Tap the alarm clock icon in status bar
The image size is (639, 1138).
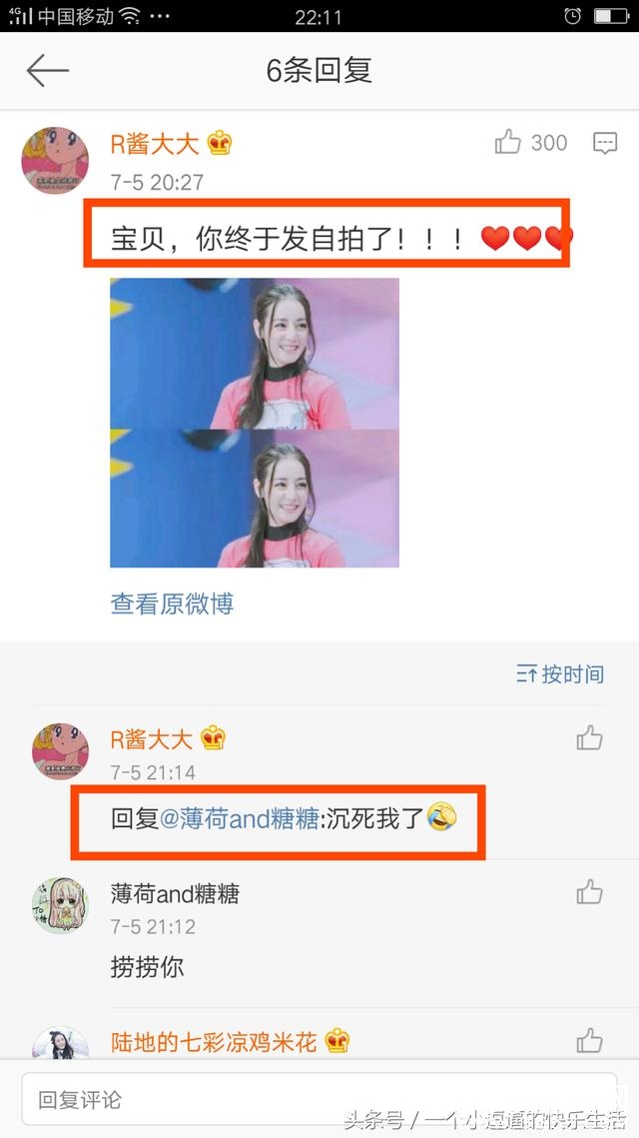click(572, 16)
